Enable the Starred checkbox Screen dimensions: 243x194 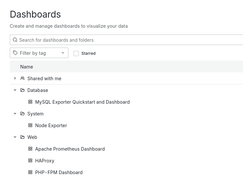coord(76,53)
